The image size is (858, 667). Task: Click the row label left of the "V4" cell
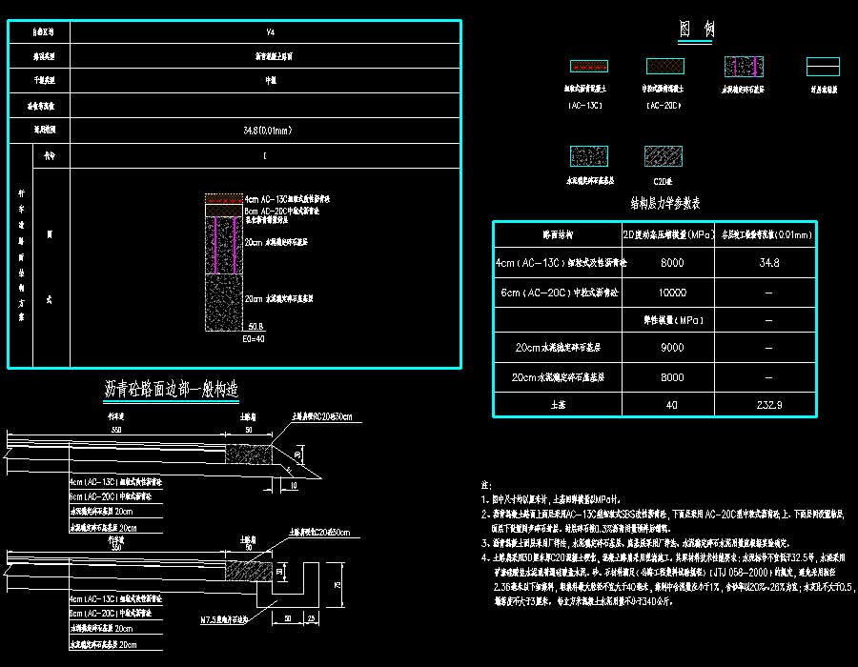pos(43,32)
